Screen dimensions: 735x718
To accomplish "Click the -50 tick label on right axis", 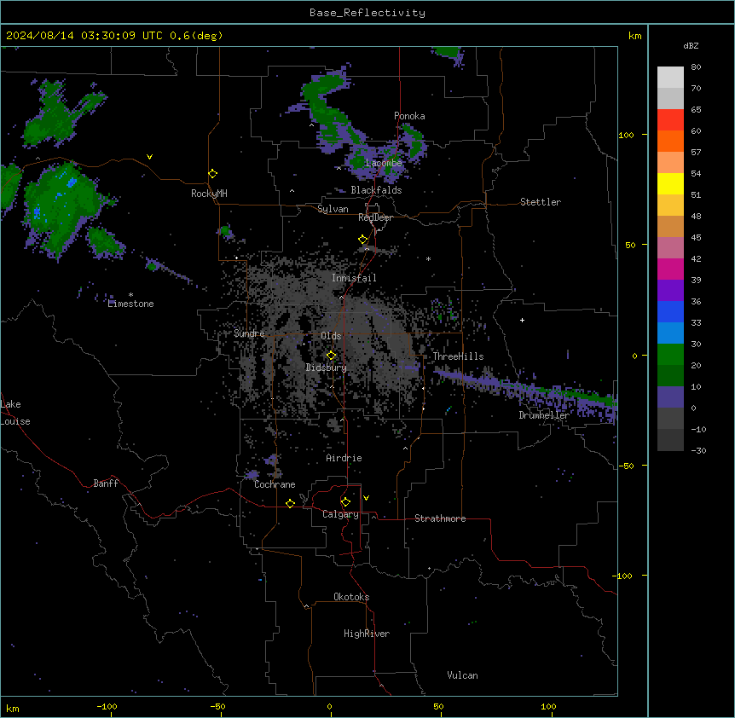I will [x=626, y=466].
